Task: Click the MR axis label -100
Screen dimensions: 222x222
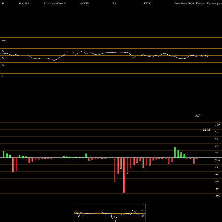Action: click(x=218, y=196)
